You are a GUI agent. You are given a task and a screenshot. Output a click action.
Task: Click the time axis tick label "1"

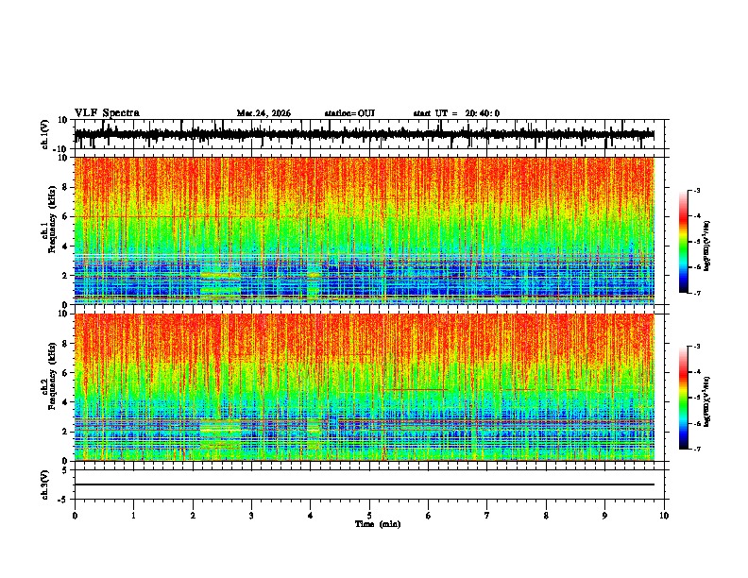coord(133,516)
